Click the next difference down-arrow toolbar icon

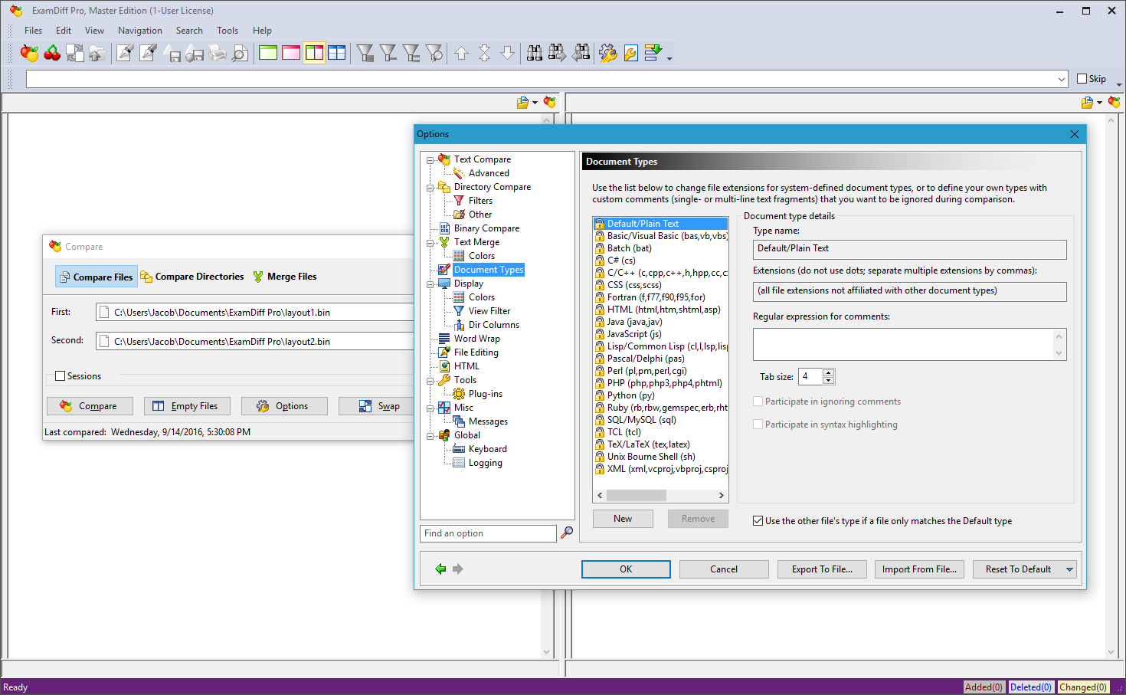pyautogui.click(x=507, y=53)
